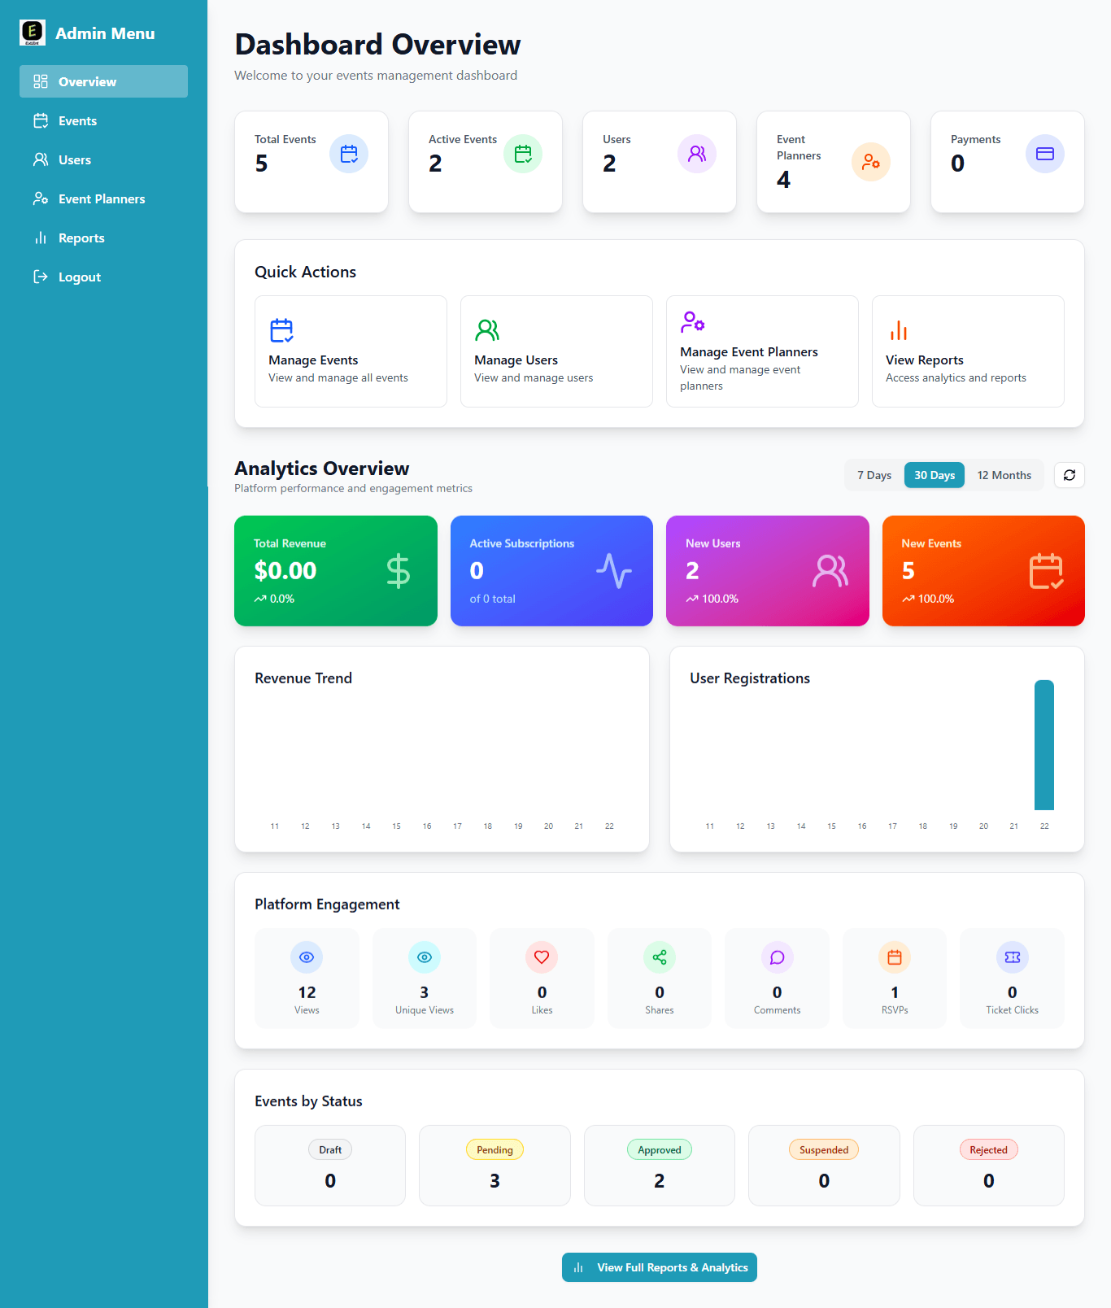The width and height of the screenshot is (1111, 1308).
Task: Click the Shares icon in Platform Engagement
Action: tap(659, 957)
